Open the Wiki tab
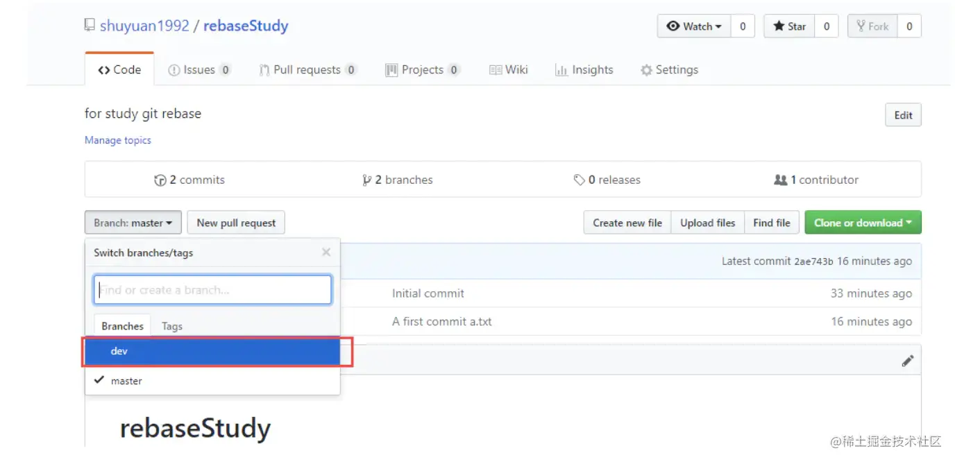The width and height of the screenshot is (955, 462). tap(509, 69)
